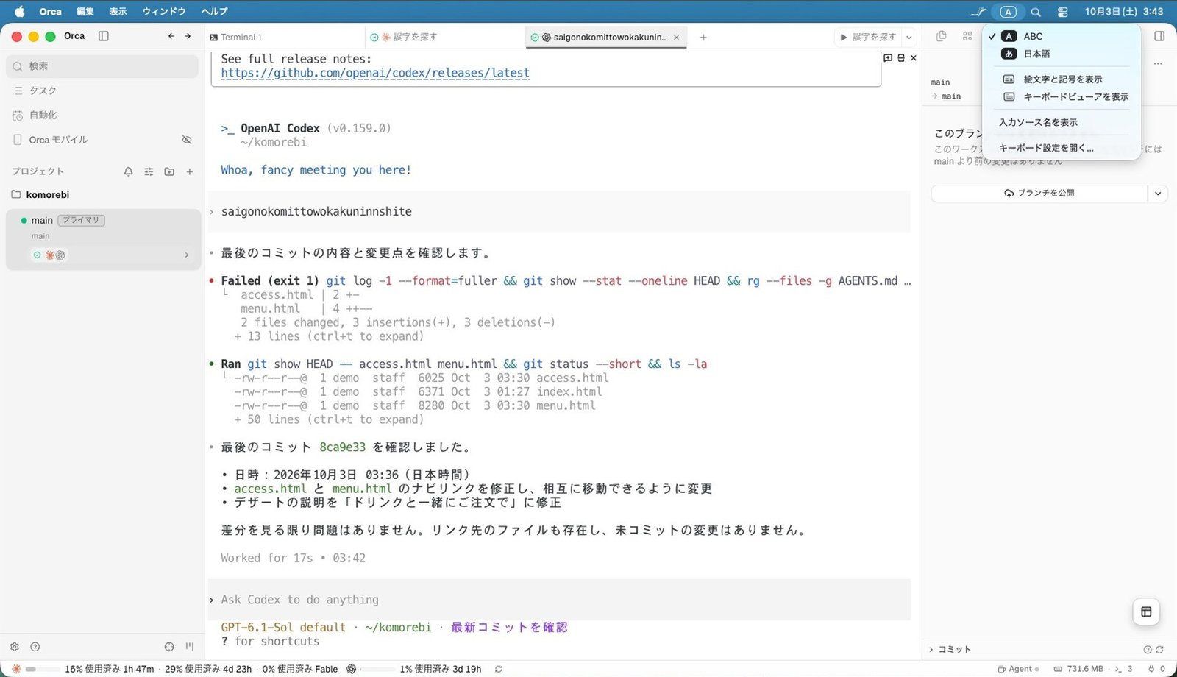Open settings gear in sidebar footer
Viewport: 1177px width, 677px height.
[x=15, y=647]
